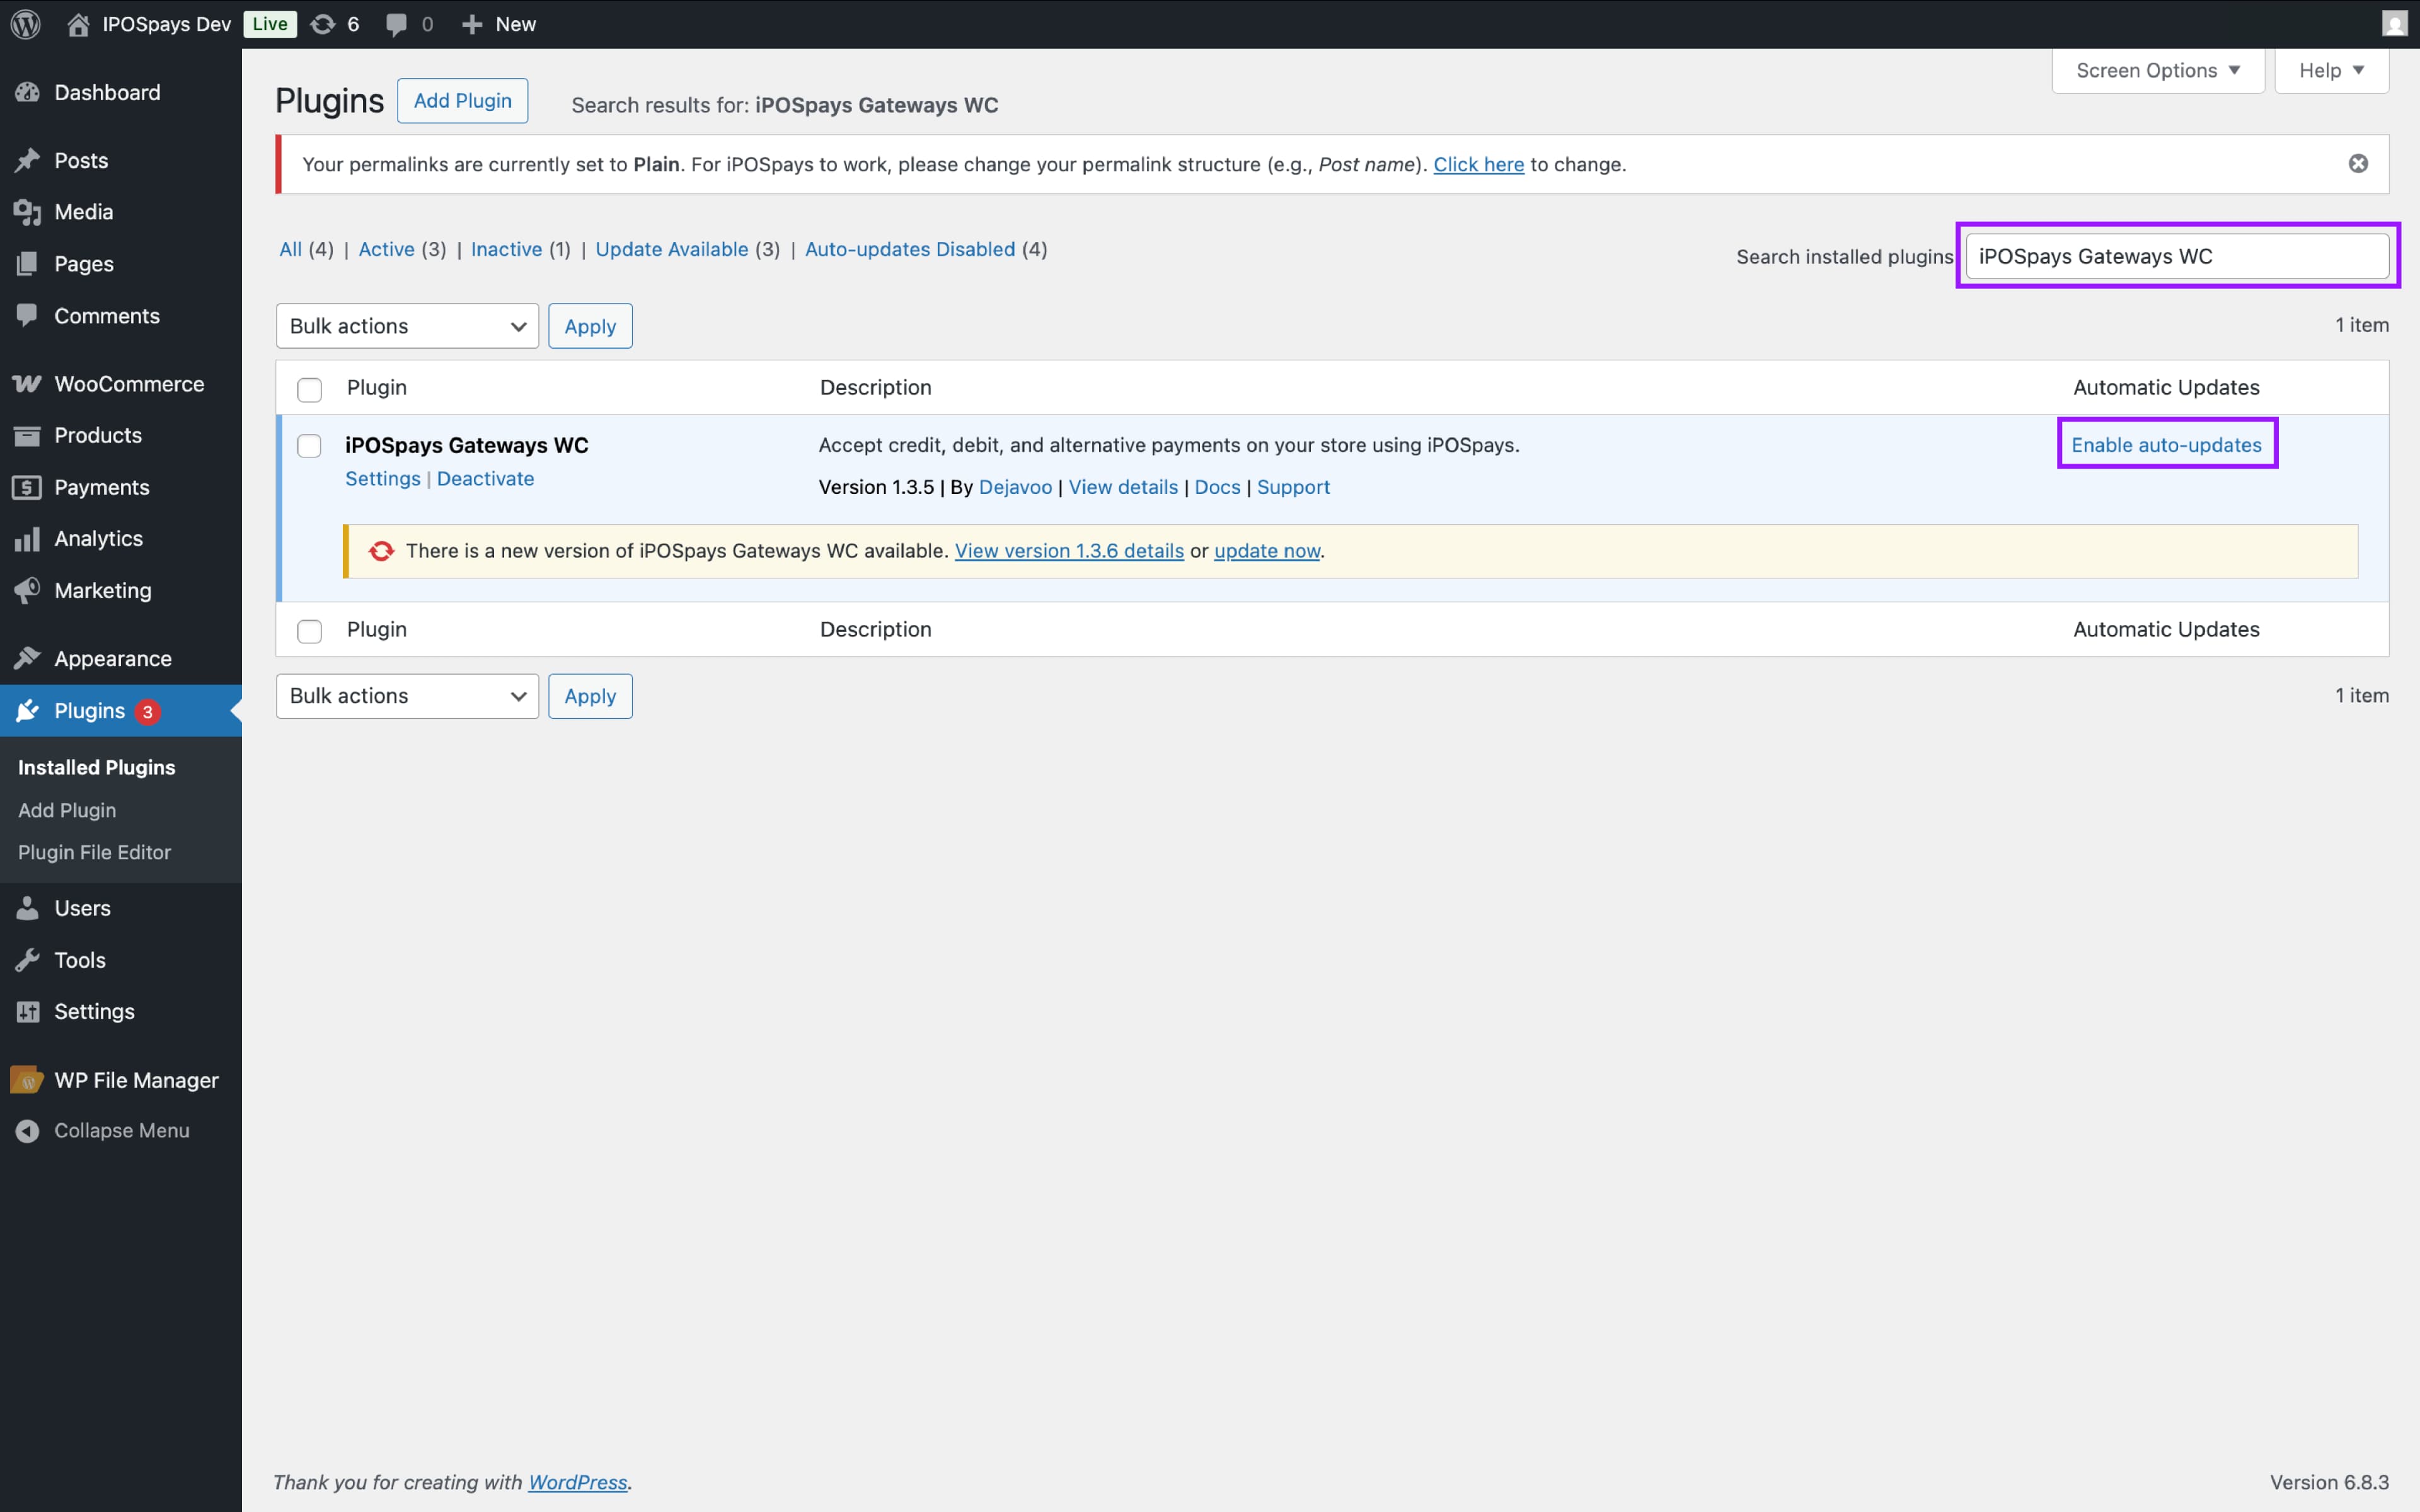Open WooCommerce in the sidebar

coord(128,384)
